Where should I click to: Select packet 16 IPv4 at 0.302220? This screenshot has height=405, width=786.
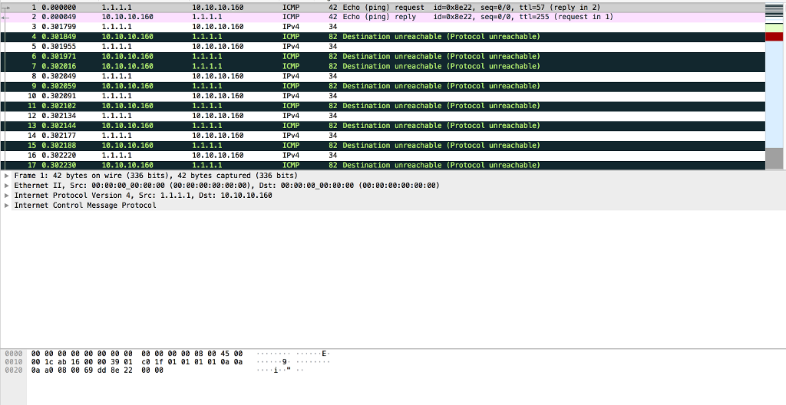tap(383, 156)
